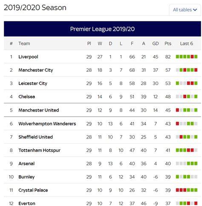Open the Chelsea team page
This screenshot has width=202, height=206.
coord(27,97)
